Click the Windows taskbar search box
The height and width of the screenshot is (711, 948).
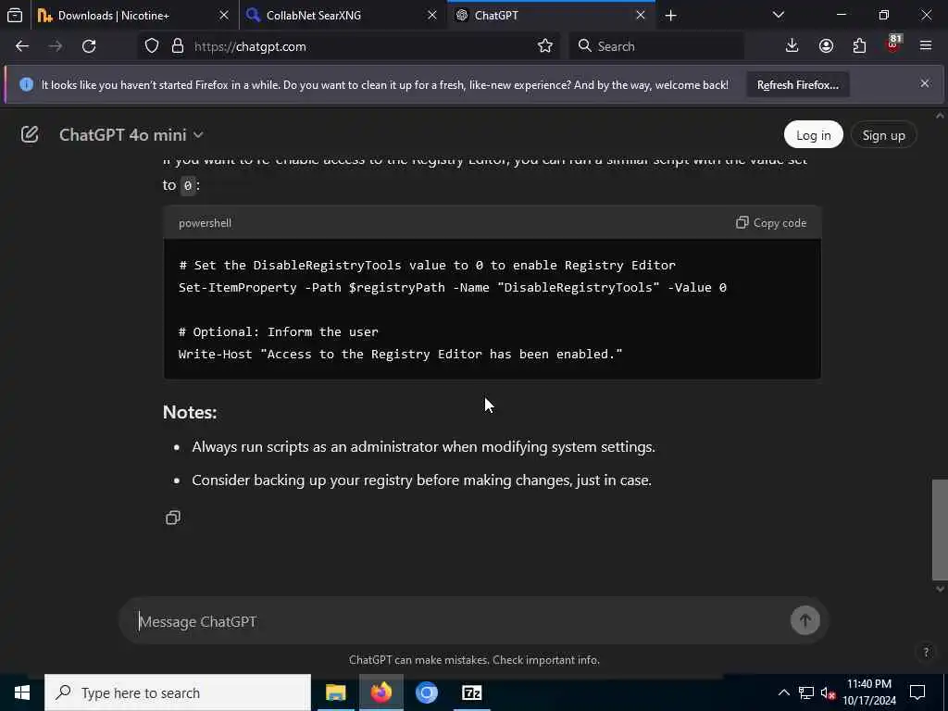tap(178, 692)
